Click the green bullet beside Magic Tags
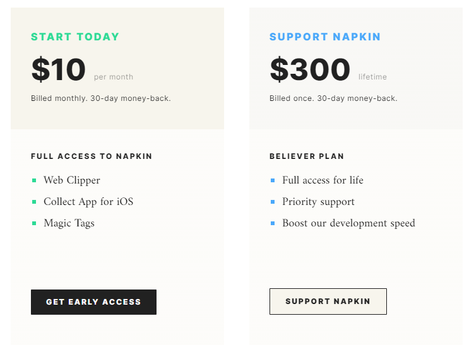This screenshot has width=474, height=345. (34, 223)
